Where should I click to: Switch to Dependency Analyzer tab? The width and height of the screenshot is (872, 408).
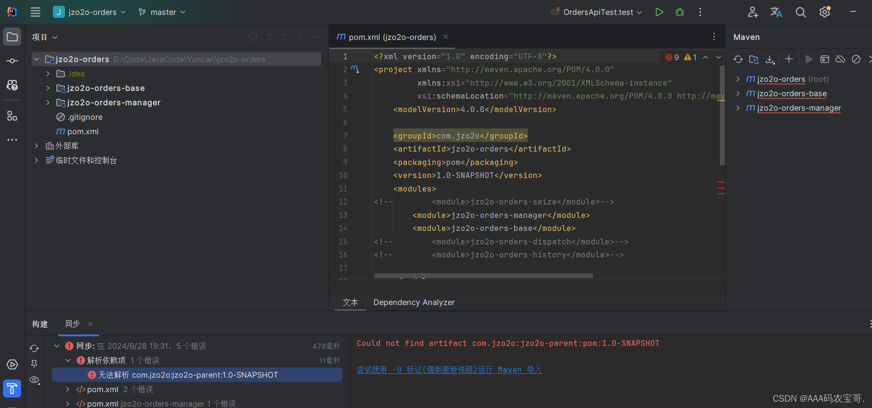pyautogui.click(x=414, y=302)
